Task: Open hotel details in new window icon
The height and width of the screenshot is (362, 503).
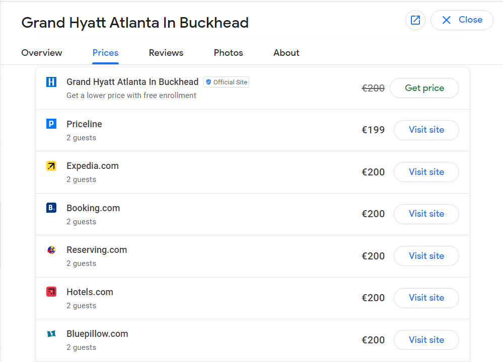Action: 415,20
